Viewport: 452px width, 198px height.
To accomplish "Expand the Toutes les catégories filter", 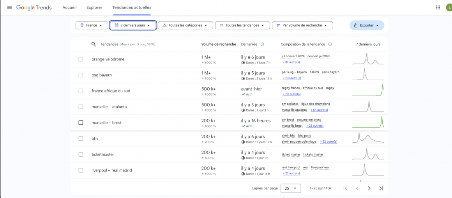I will click(185, 25).
